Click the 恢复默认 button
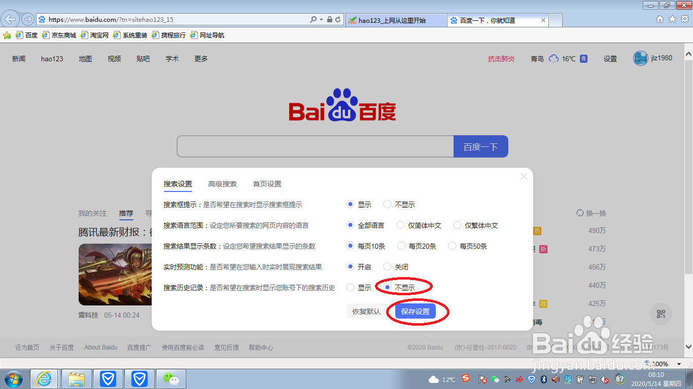Viewport: 693px width, 389px height. pos(366,312)
